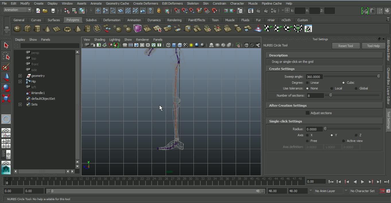Collapse the Create Settings section
Viewport: 391px width, 203px height.
tap(324, 69)
